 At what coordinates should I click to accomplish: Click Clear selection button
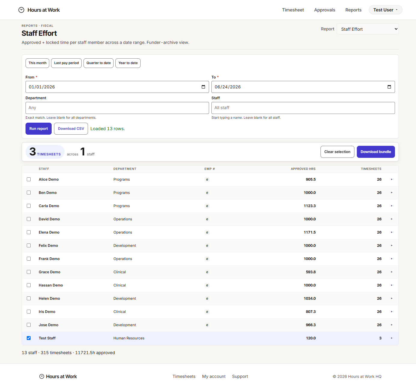click(x=337, y=152)
